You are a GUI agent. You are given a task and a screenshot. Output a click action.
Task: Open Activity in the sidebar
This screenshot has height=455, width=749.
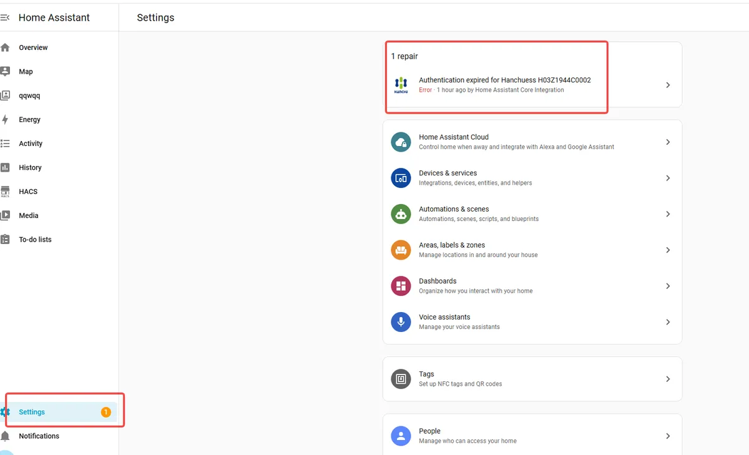coord(59,144)
